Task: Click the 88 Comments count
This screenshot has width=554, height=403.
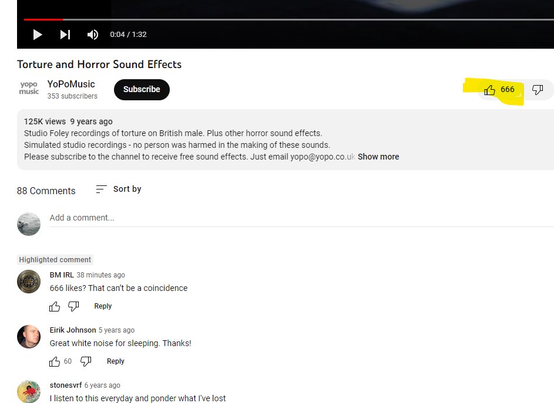Action: [46, 191]
